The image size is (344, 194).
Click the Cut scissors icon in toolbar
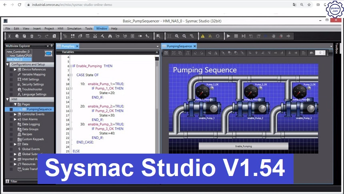9,36
